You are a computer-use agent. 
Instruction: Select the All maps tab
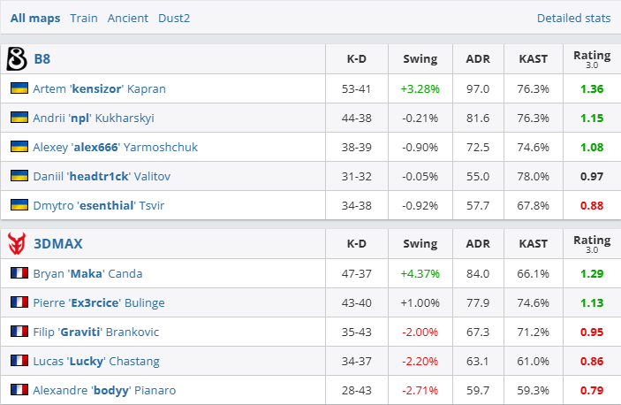coord(36,18)
